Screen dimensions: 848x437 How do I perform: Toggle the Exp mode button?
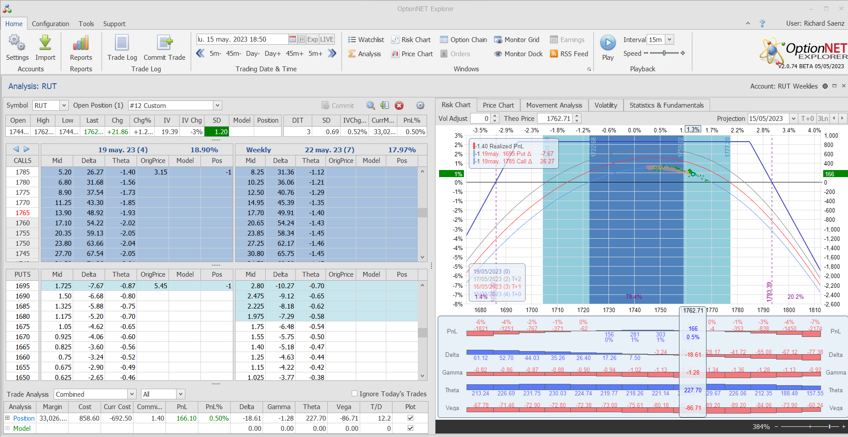tap(313, 39)
